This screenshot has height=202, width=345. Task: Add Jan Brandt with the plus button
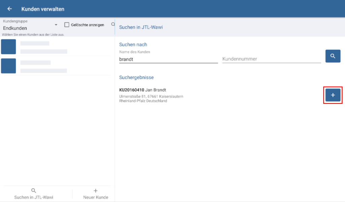point(333,95)
